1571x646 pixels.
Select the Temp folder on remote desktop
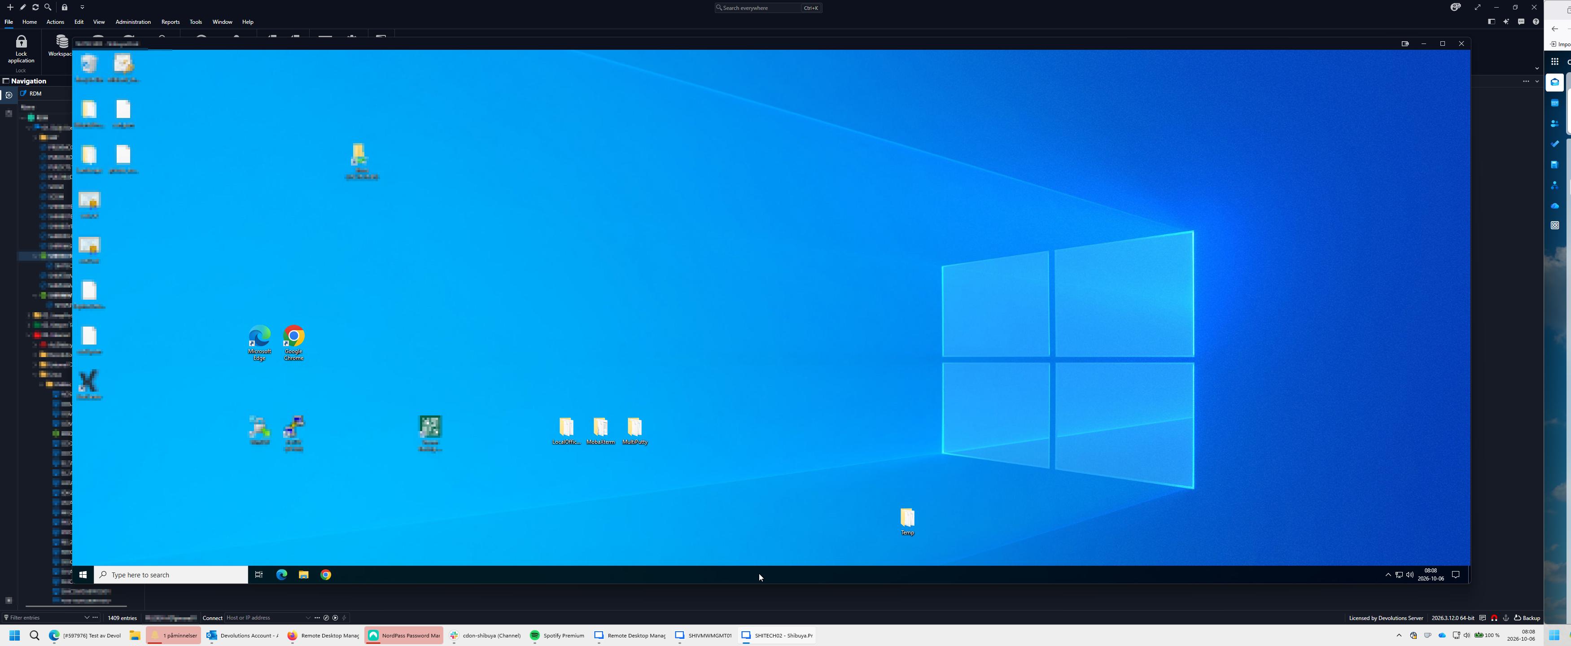coord(907,522)
